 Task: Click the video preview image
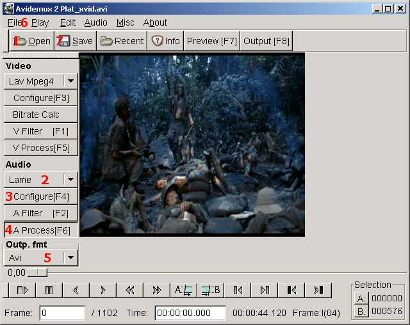[192, 145]
